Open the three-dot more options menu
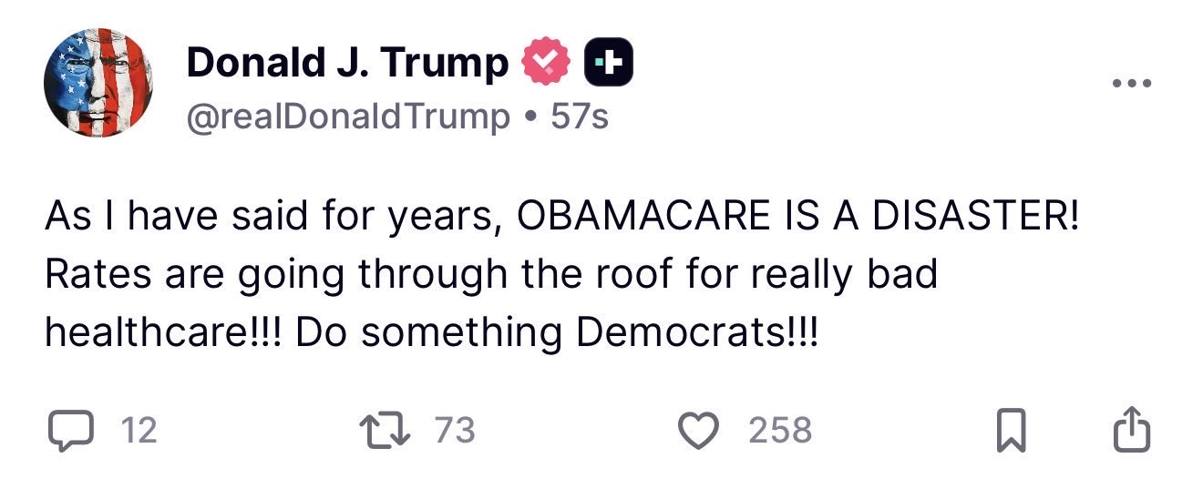 [x=1132, y=85]
